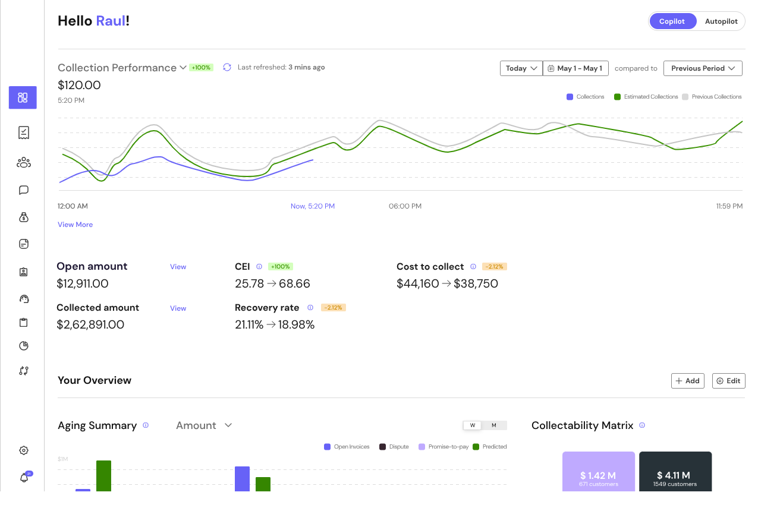The height and width of the screenshot is (508, 758).
Task: Open the notifications bell with badge
Action: point(23,477)
